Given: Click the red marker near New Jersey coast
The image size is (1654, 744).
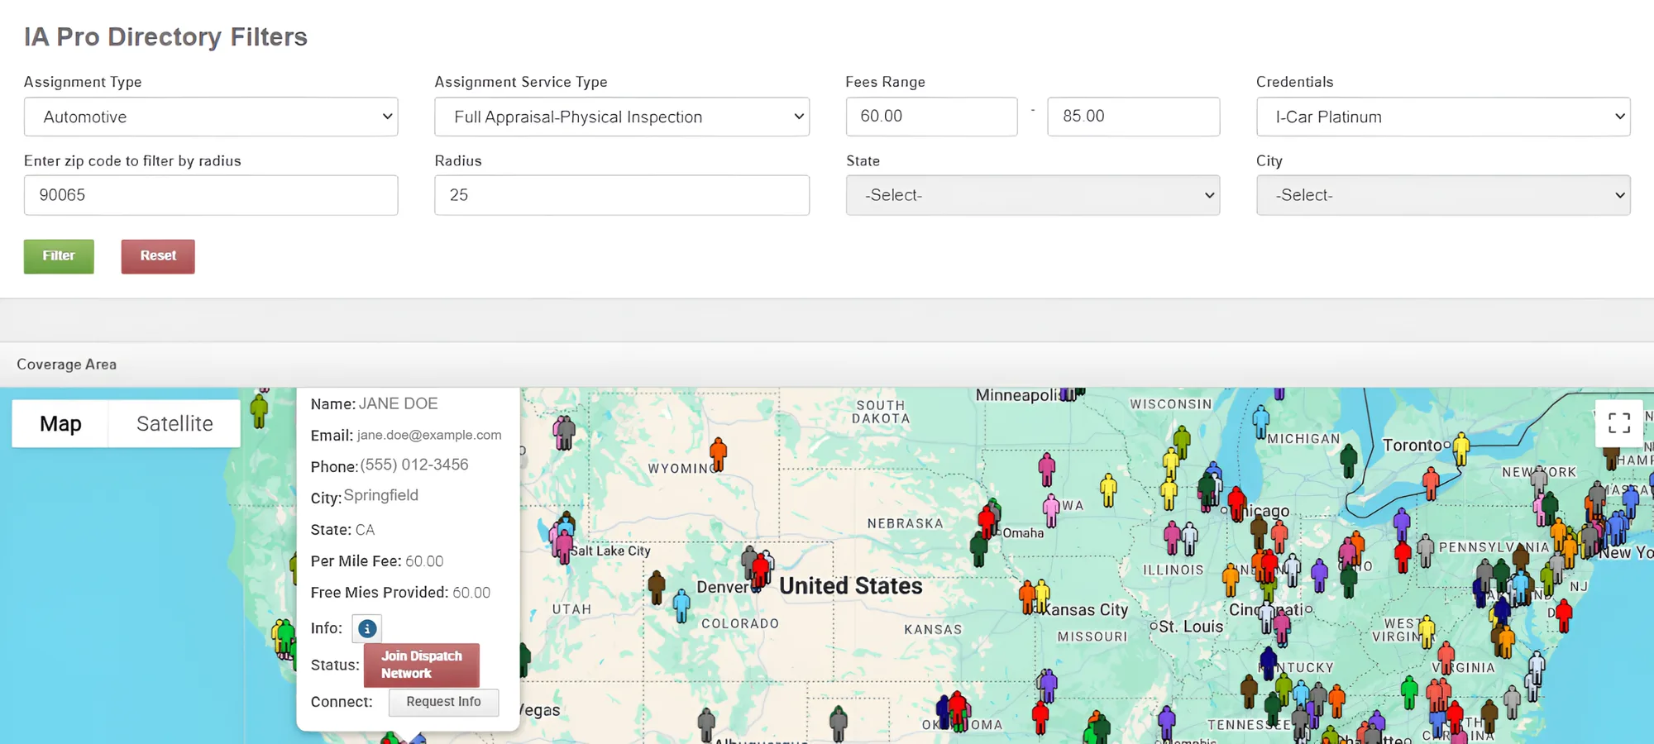Looking at the screenshot, I should pyautogui.click(x=1563, y=616).
